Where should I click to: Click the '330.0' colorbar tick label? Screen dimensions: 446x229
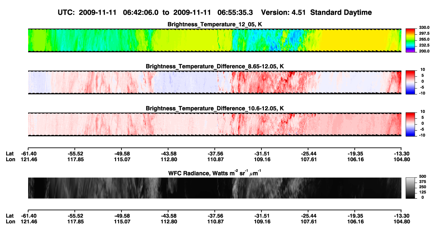click(424, 27)
